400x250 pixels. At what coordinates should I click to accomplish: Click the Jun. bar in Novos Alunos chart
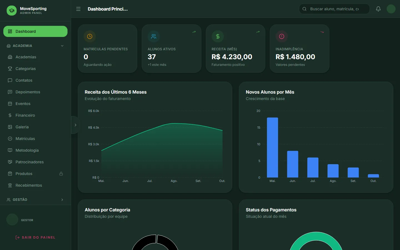[293, 164]
